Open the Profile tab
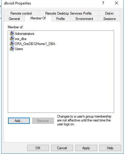The width and height of the screenshot is (126, 154). (60, 19)
